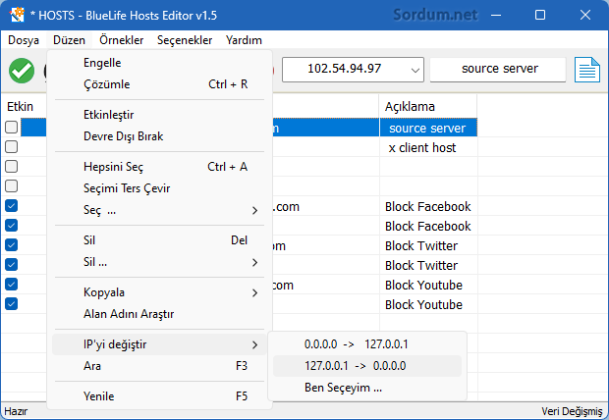Uncheck the second Block Youtube checkbox
The height and width of the screenshot is (420, 609).
pyautogui.click(x=11, y=304)
